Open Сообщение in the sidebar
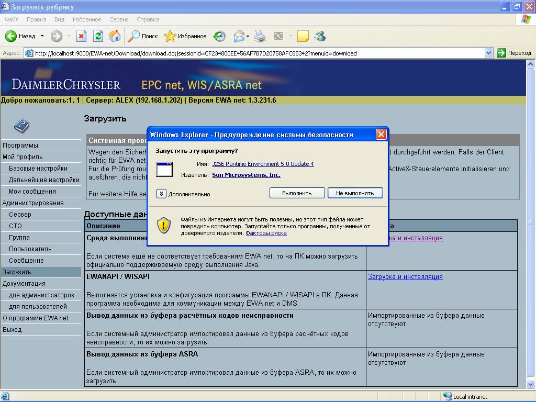 pyautogui.click(x=26, y=261)
